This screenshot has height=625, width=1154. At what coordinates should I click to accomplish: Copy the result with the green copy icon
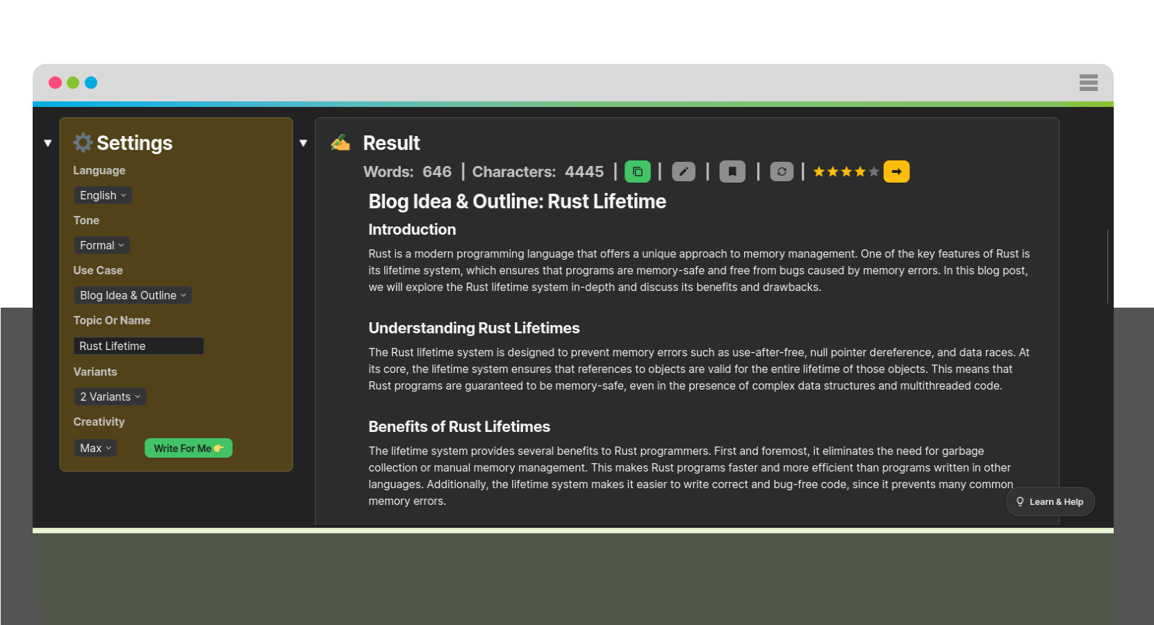[637, 172]
